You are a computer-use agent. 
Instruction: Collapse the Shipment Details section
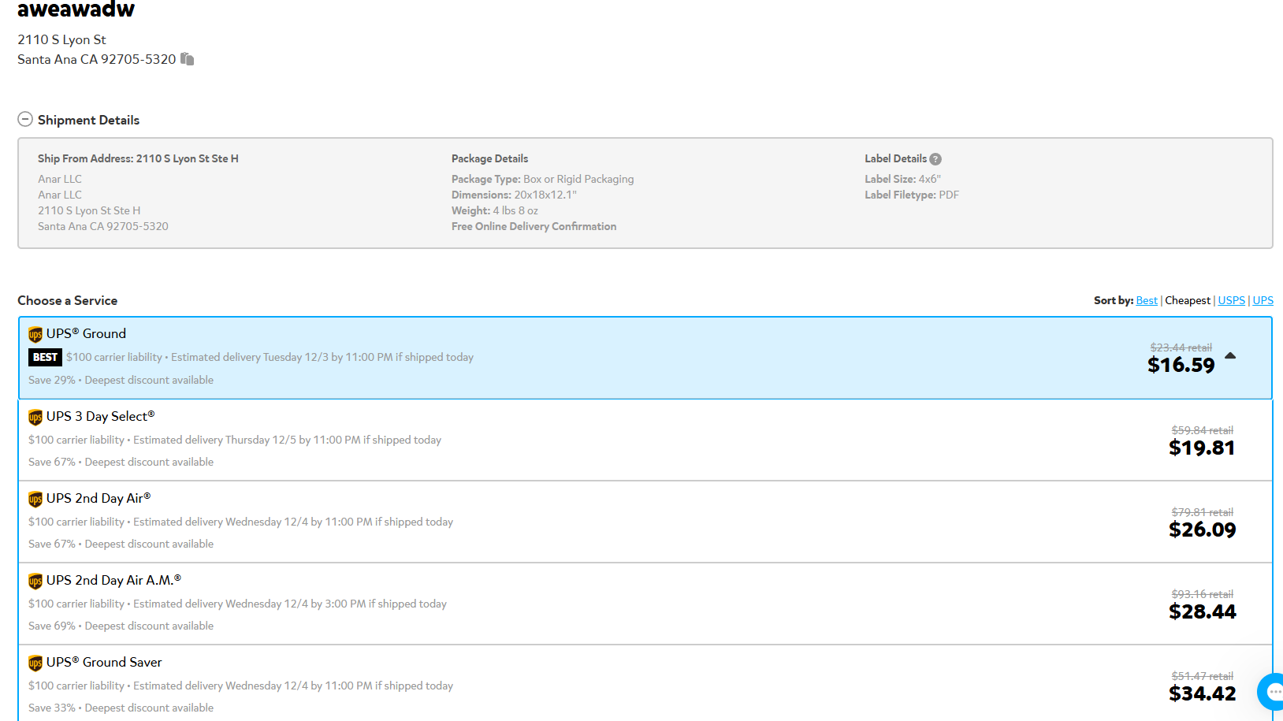(25, 119)
